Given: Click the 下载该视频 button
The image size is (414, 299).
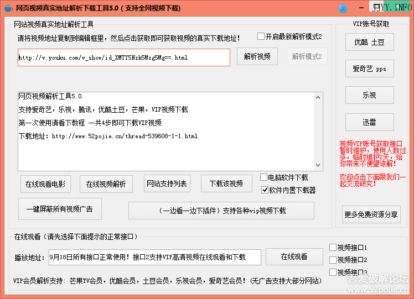Looking at the screenshot, I should click(226, 183).
